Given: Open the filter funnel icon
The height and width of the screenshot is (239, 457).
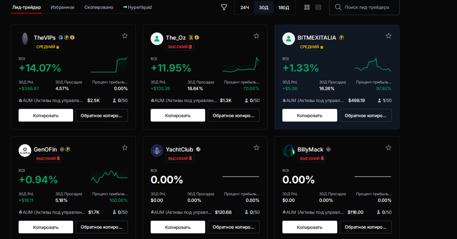Looking at the screenshot, I should (224, 7).
